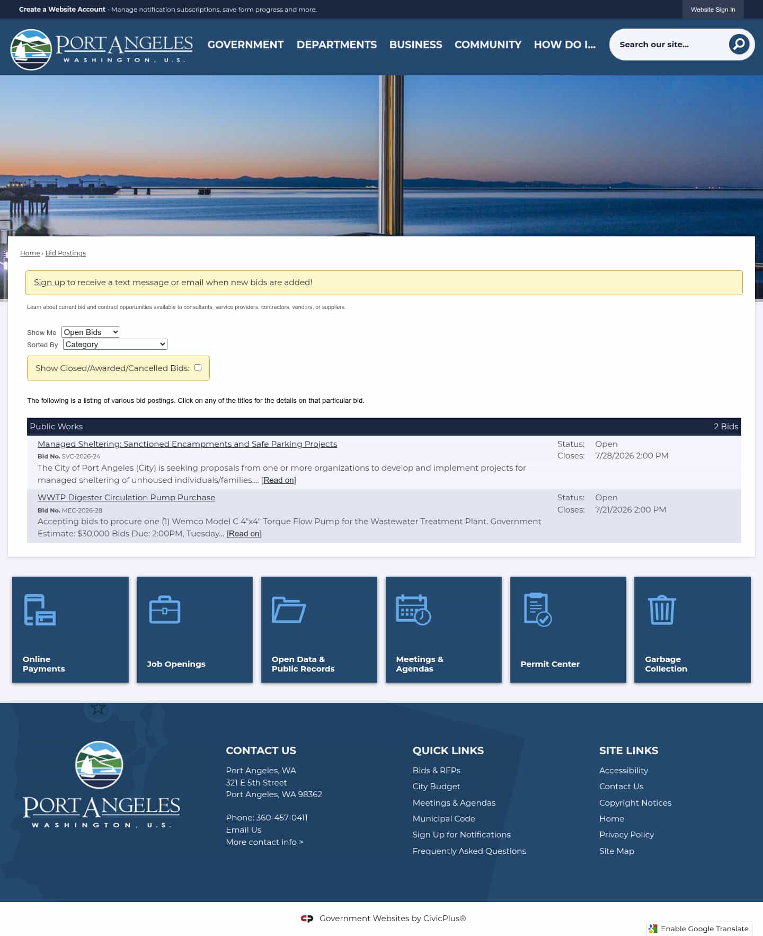Click Sign up link for bid notifications
Image resolution: width=763 pixels, height=936 pixels.
tap(49, 282)
